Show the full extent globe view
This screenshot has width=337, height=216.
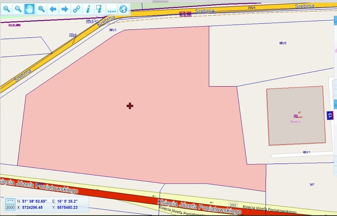(x=123, y=9)
